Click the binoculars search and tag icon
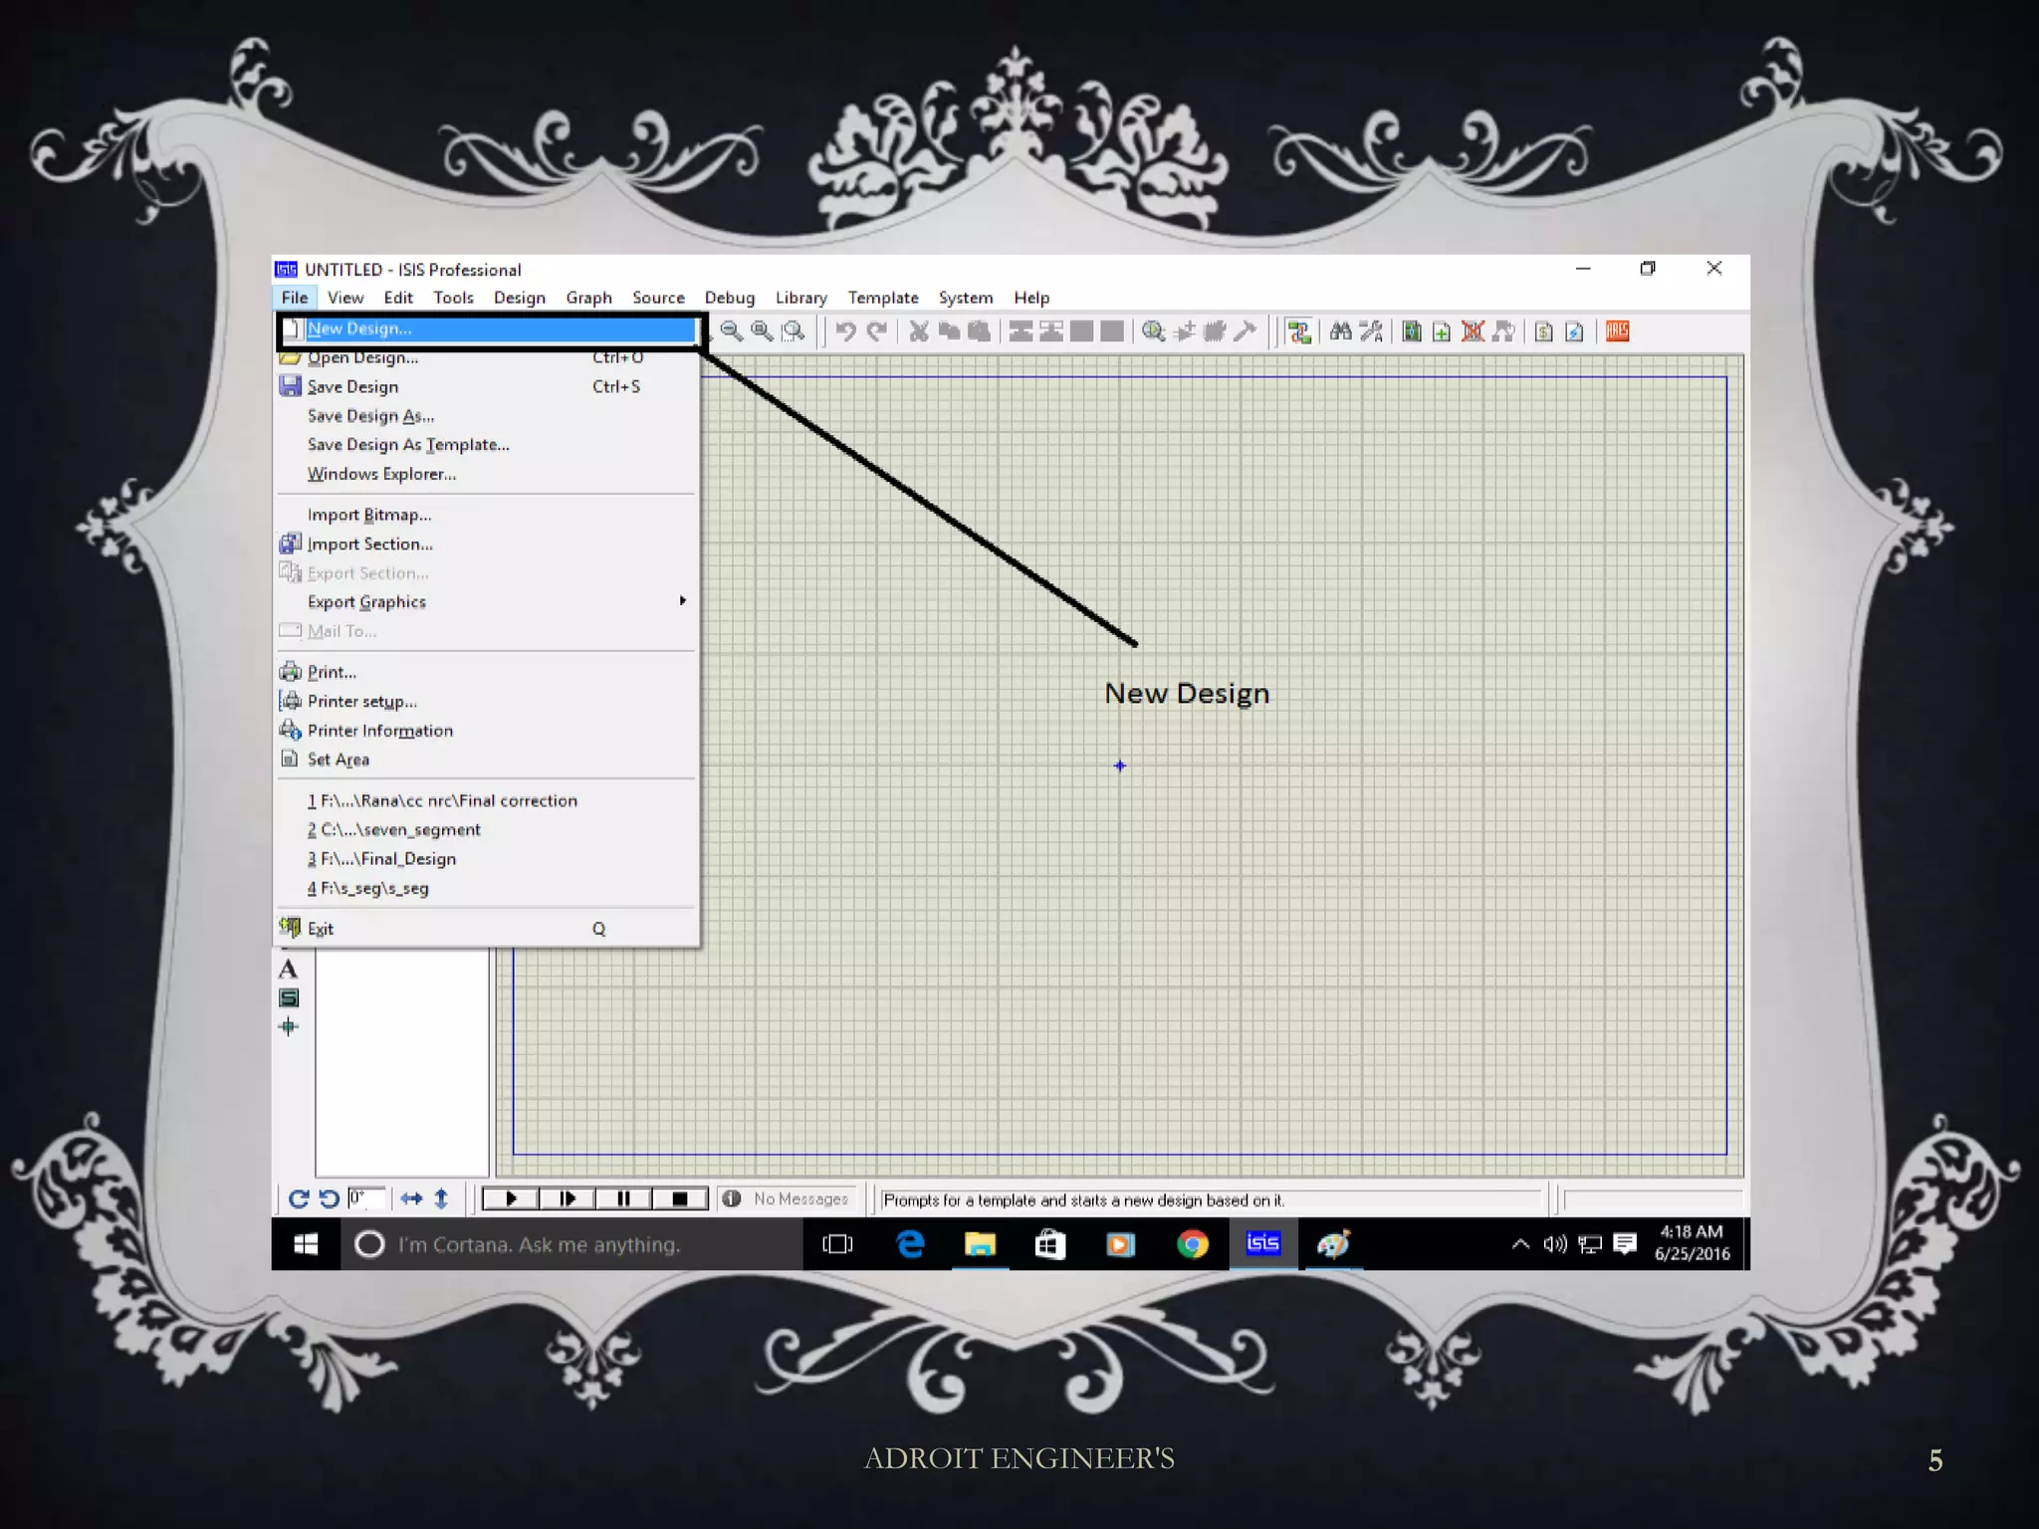 [x=1340, y=331]
